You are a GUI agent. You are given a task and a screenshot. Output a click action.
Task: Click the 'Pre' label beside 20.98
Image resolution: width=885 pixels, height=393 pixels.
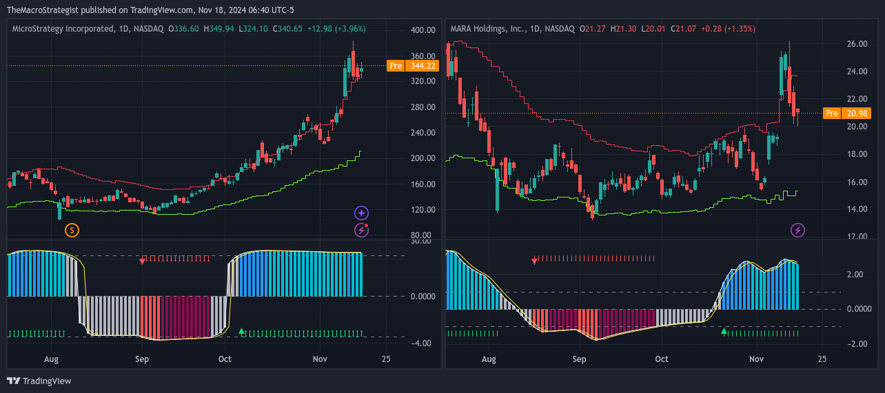tap(832, 113)
